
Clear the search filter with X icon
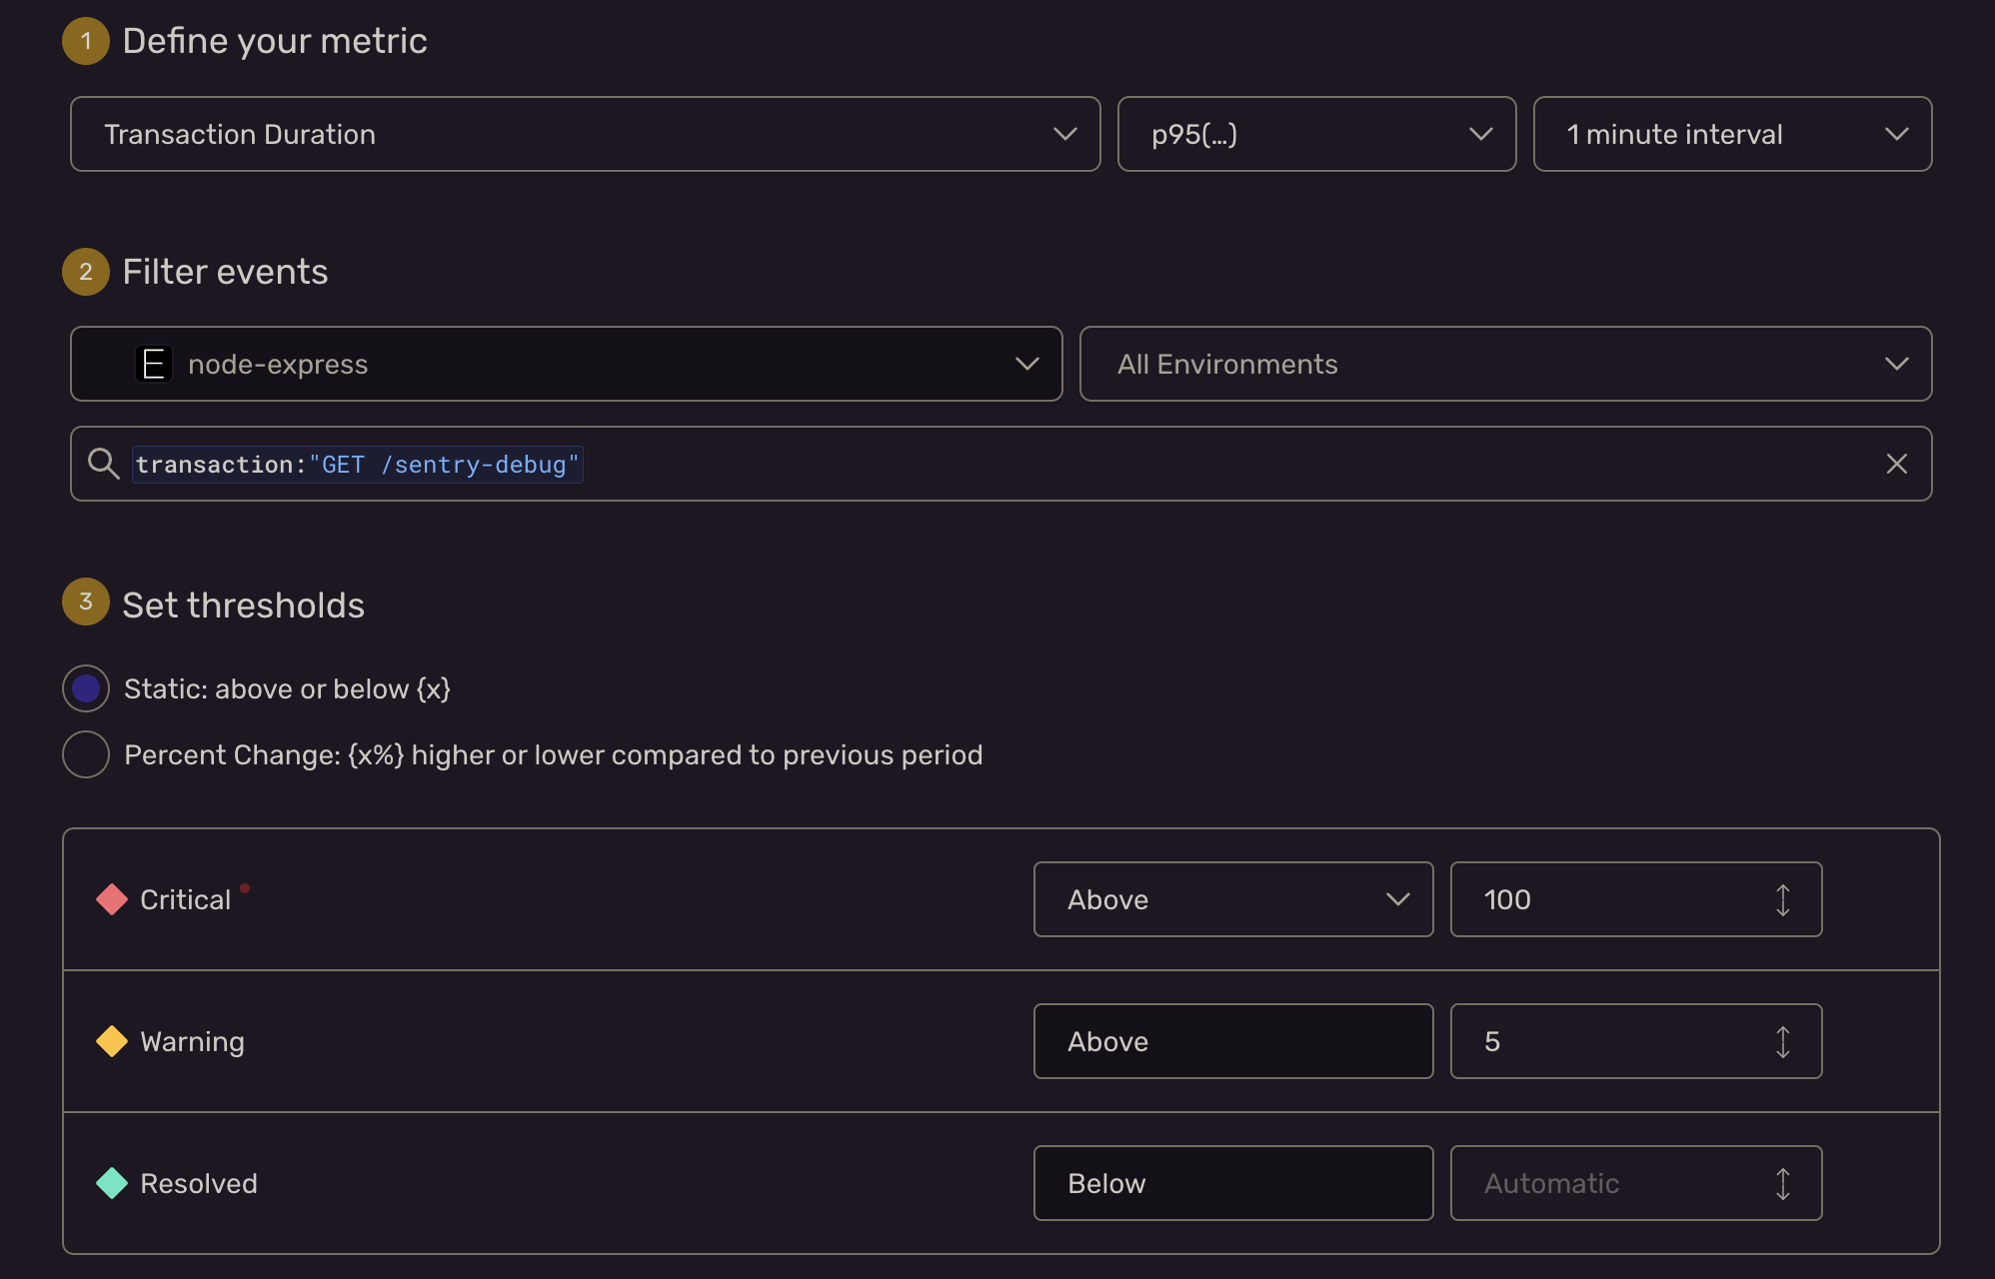(x=1896, y=464)
